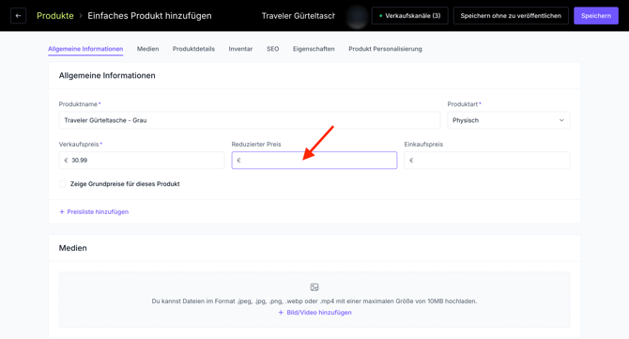
Task: Click the image icon in media upload area
Action: coord(314,287)
